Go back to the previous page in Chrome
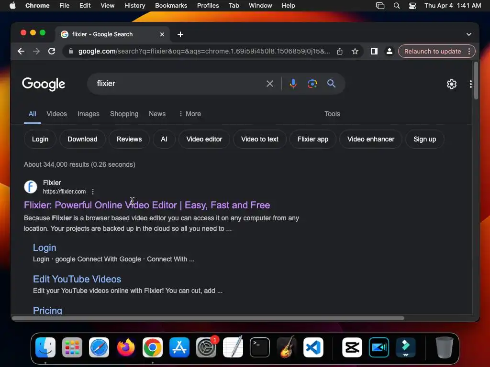Image resolution: width=490 pixels, height=367 pixels. tap(21, 51)
